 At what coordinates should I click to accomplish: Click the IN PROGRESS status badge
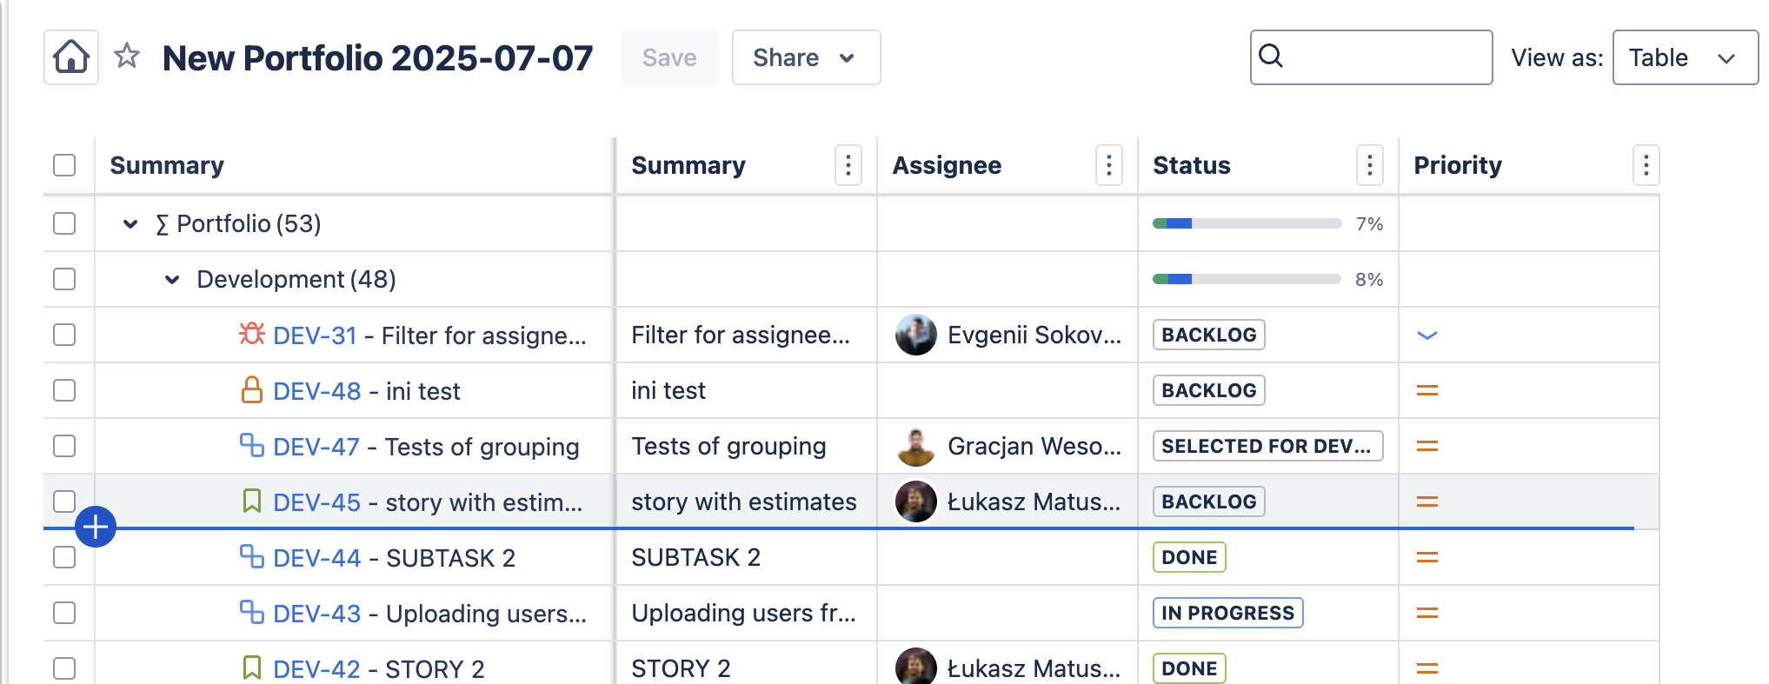[x=1227, y=613]
